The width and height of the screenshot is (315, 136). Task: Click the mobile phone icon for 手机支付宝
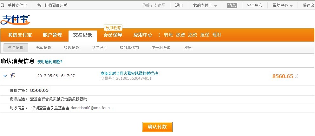[x=3, y=5]
